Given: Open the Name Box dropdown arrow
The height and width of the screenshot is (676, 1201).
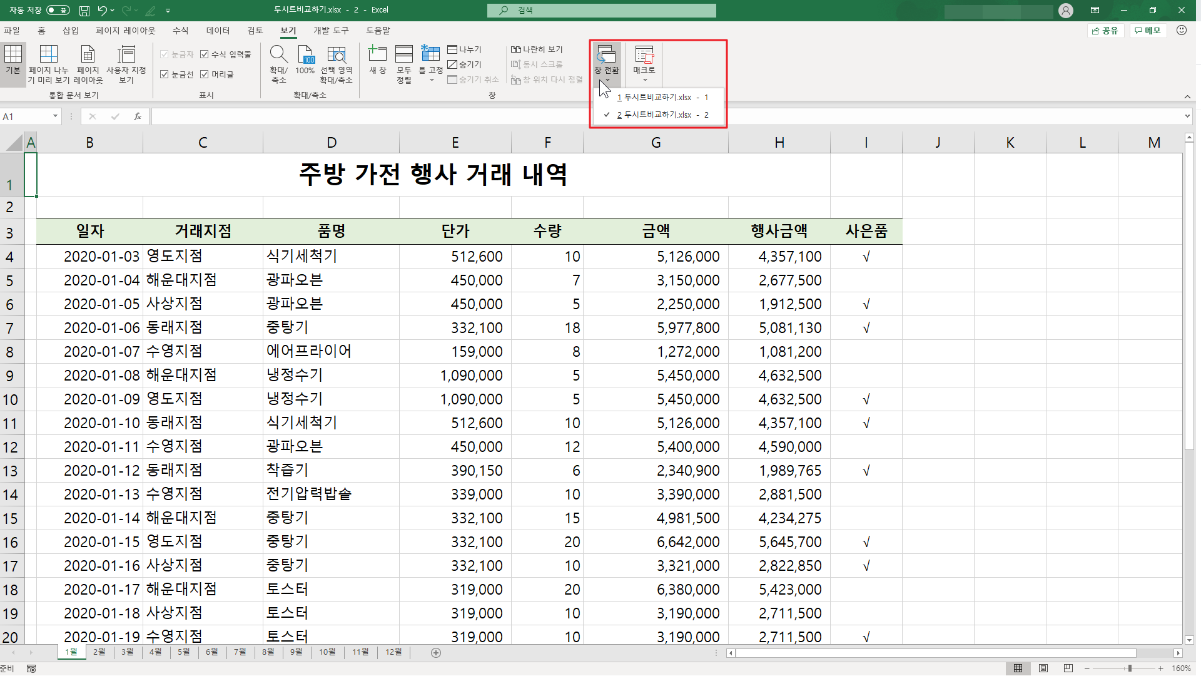Looking at the screenshot, I should pos(55,116).
